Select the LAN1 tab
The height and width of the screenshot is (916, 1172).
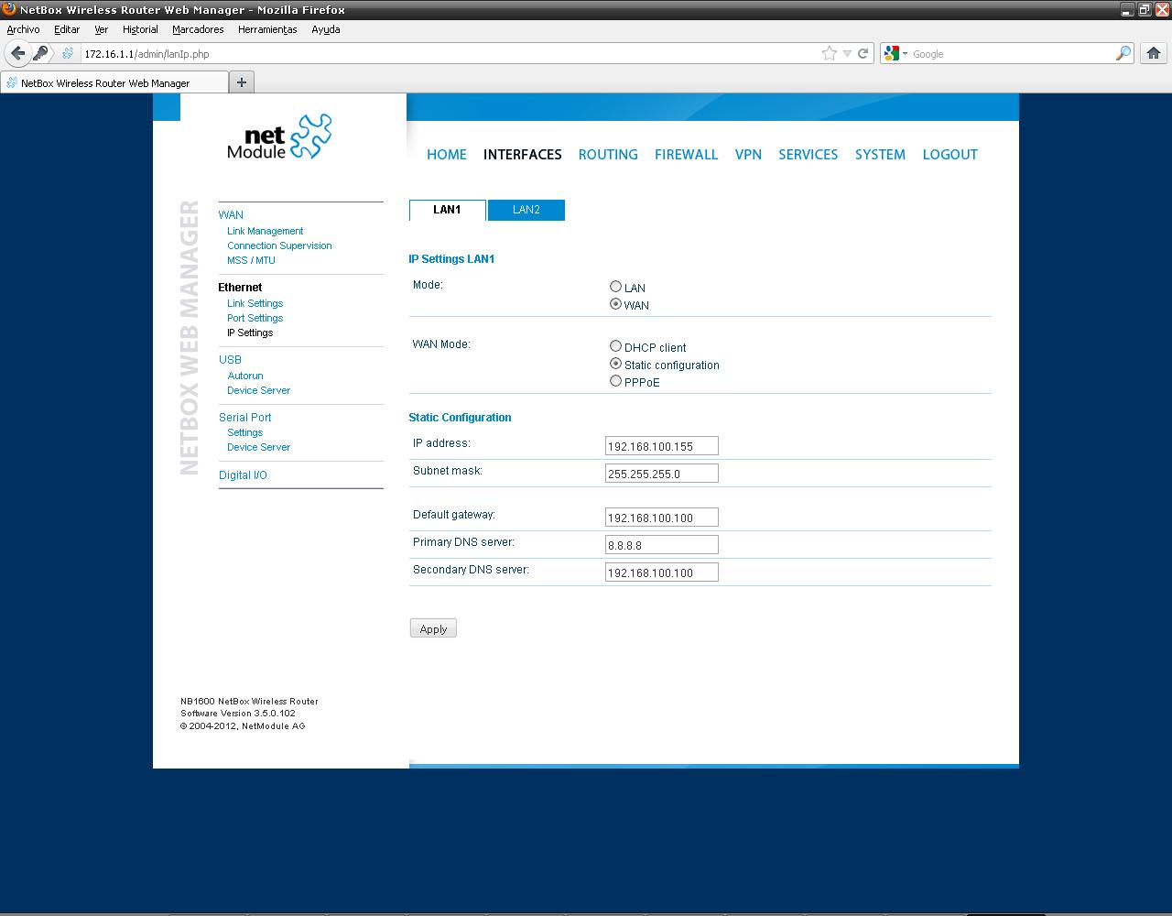pos(447,210)
